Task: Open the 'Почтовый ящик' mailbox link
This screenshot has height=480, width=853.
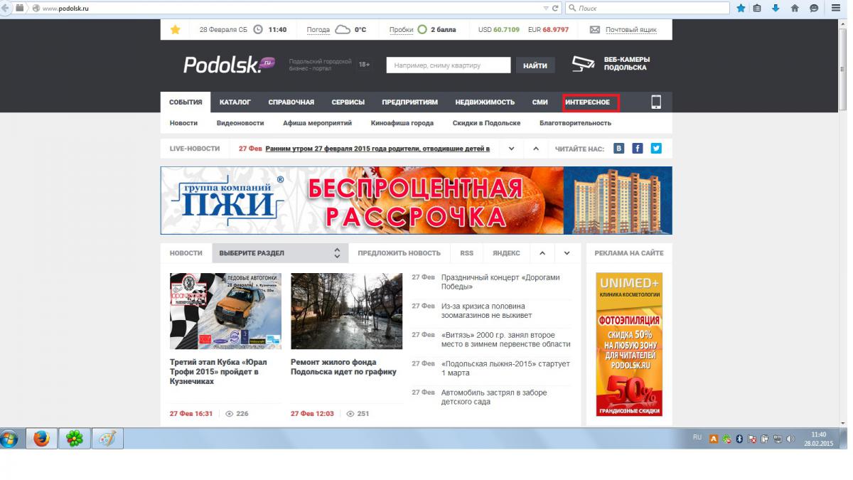Action: [631, 30]
